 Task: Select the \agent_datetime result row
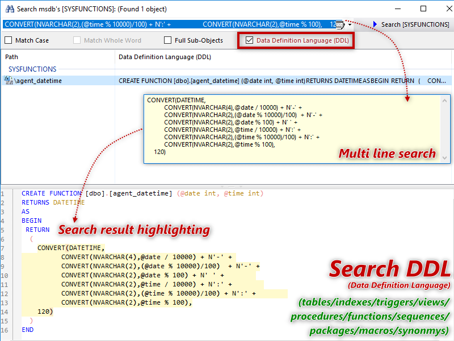click(226, 81)
